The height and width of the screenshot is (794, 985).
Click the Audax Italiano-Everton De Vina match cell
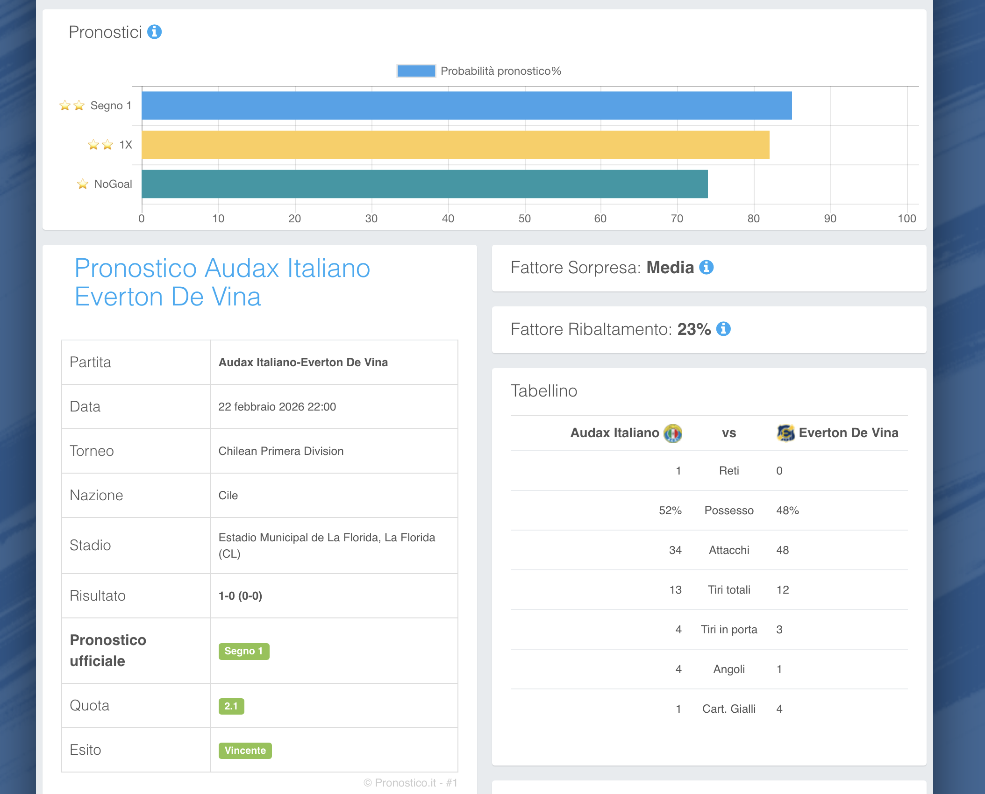[303, 362]
